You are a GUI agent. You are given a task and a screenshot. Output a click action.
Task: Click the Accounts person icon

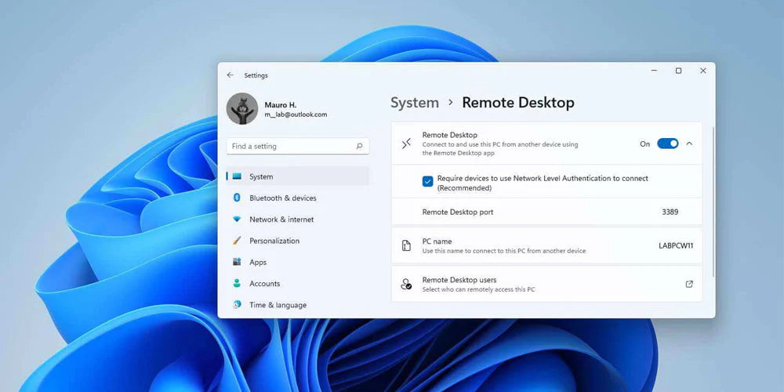(237, 283)
